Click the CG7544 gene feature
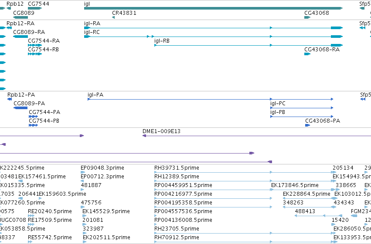The height and width of the screenshot is (244, 371). [35, 8]
